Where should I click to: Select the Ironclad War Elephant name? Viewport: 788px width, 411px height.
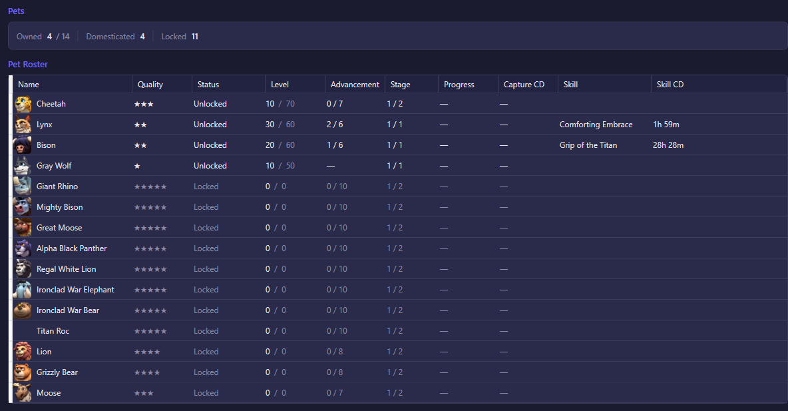75,289
